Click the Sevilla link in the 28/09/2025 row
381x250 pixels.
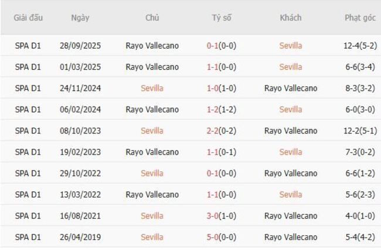click(291, 46)
